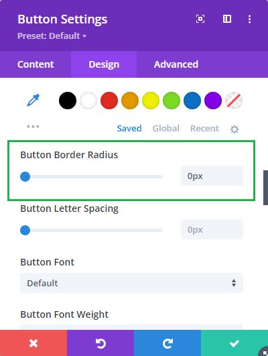Viewport: 268px width, 356px height.
Task: Select the transparent color swatch
Action: (234, 101)
